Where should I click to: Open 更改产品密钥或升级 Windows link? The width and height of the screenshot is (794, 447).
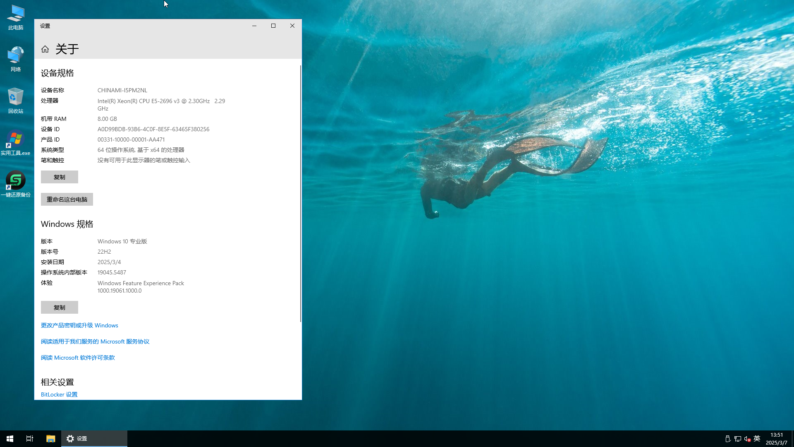79,325
